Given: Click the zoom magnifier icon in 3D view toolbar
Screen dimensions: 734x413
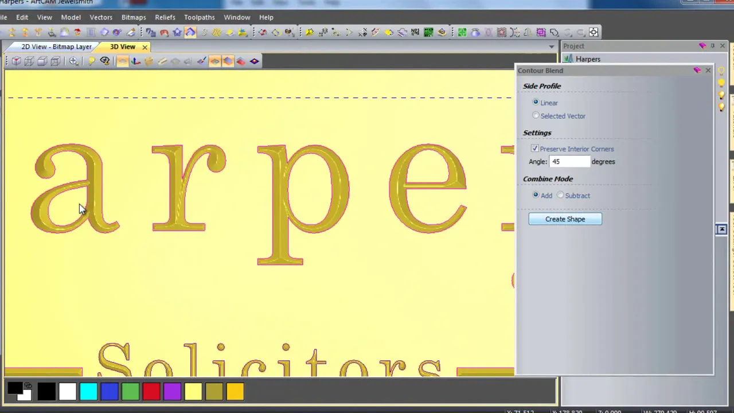Looking at the screenshot, I should coord(73,61).
